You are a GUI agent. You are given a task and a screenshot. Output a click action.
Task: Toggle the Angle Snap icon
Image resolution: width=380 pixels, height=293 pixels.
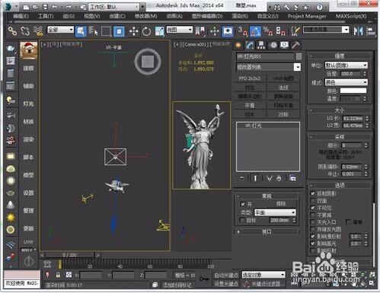coord(255,31)
